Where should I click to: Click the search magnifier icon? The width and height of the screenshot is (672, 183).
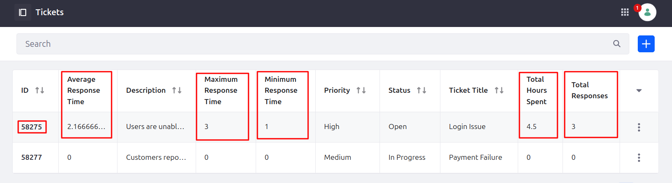[617, 44]
